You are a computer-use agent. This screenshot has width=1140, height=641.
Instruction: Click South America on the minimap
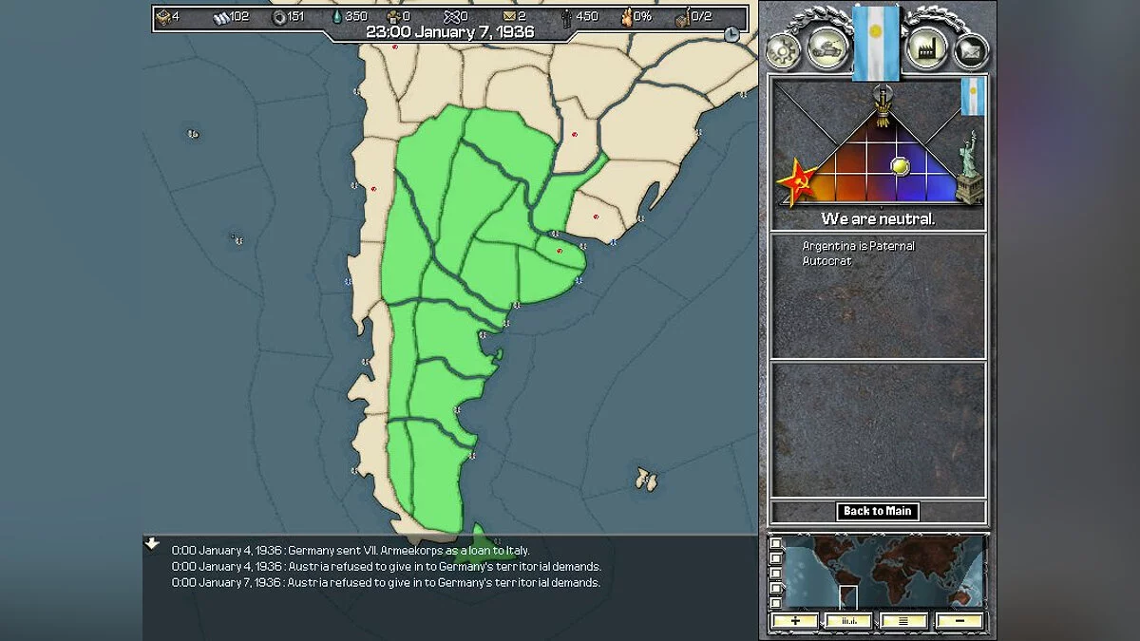tap(847, 591)
